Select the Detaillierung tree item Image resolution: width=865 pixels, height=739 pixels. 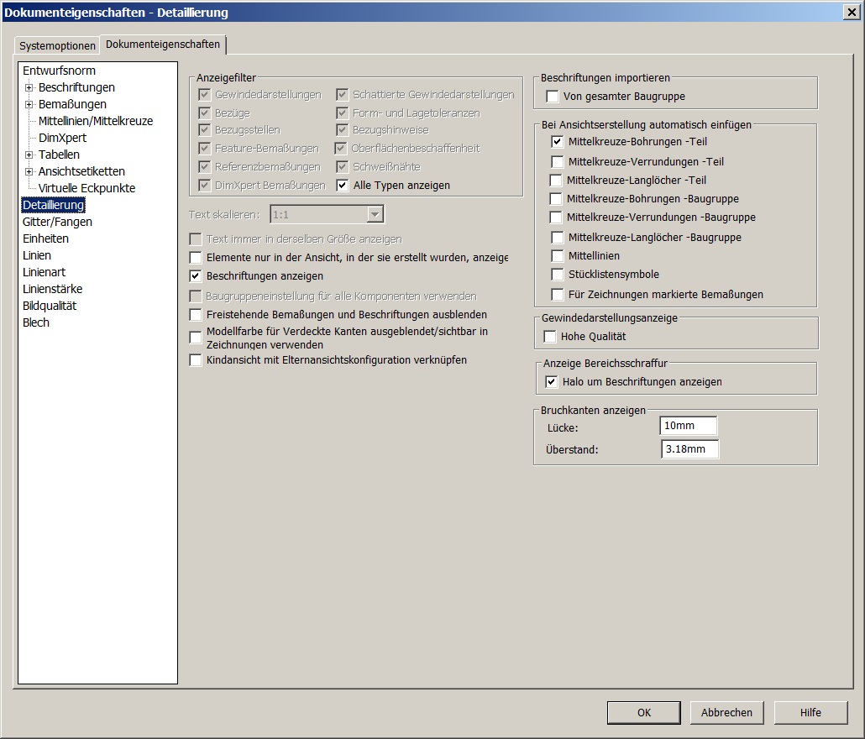(x=54, y=205)
